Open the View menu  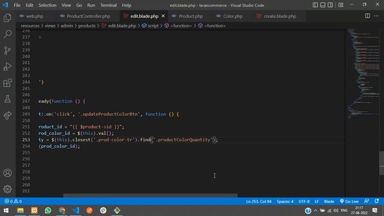point(66,5)
